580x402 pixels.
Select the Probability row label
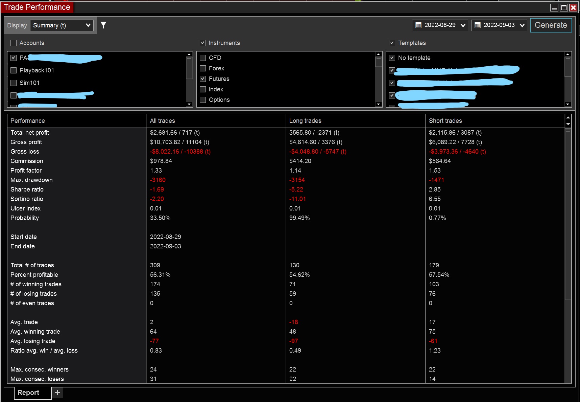pos(25,218)
